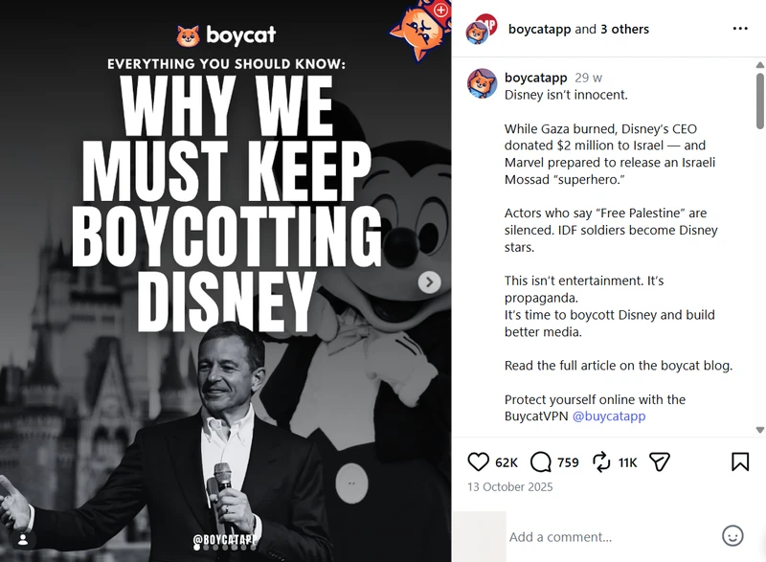Open boycatapp username in caption
This screenshot has height=562, width=766.
(x=535, y=78)
